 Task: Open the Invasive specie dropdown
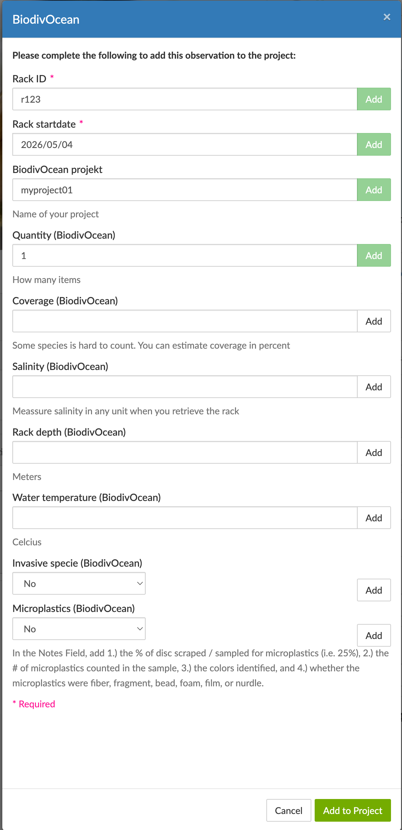79,583
